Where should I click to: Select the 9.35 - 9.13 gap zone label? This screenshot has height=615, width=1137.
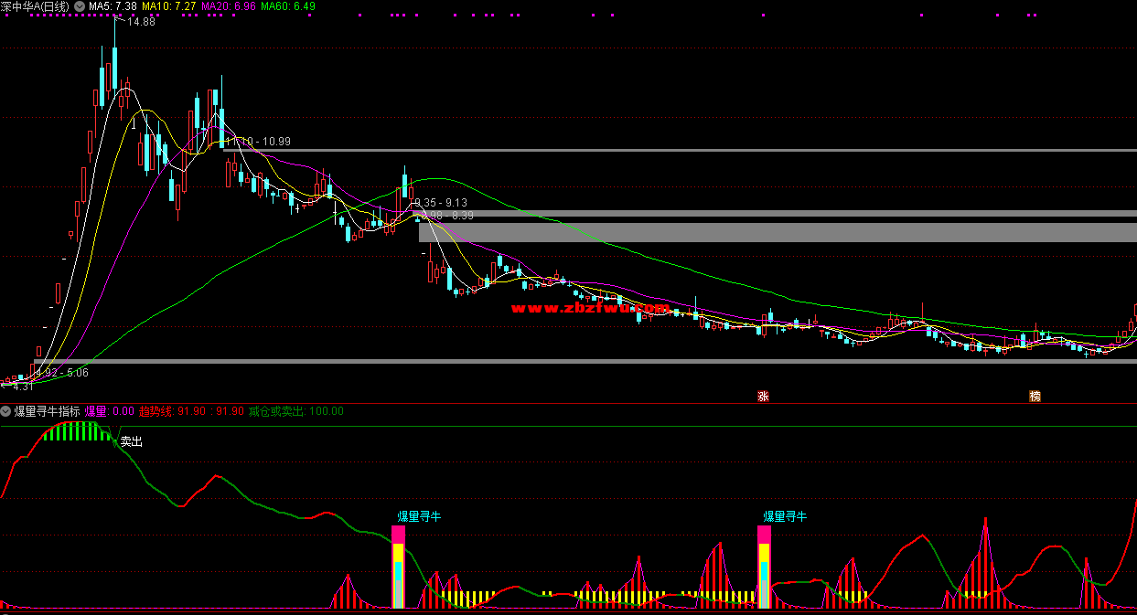441,203
